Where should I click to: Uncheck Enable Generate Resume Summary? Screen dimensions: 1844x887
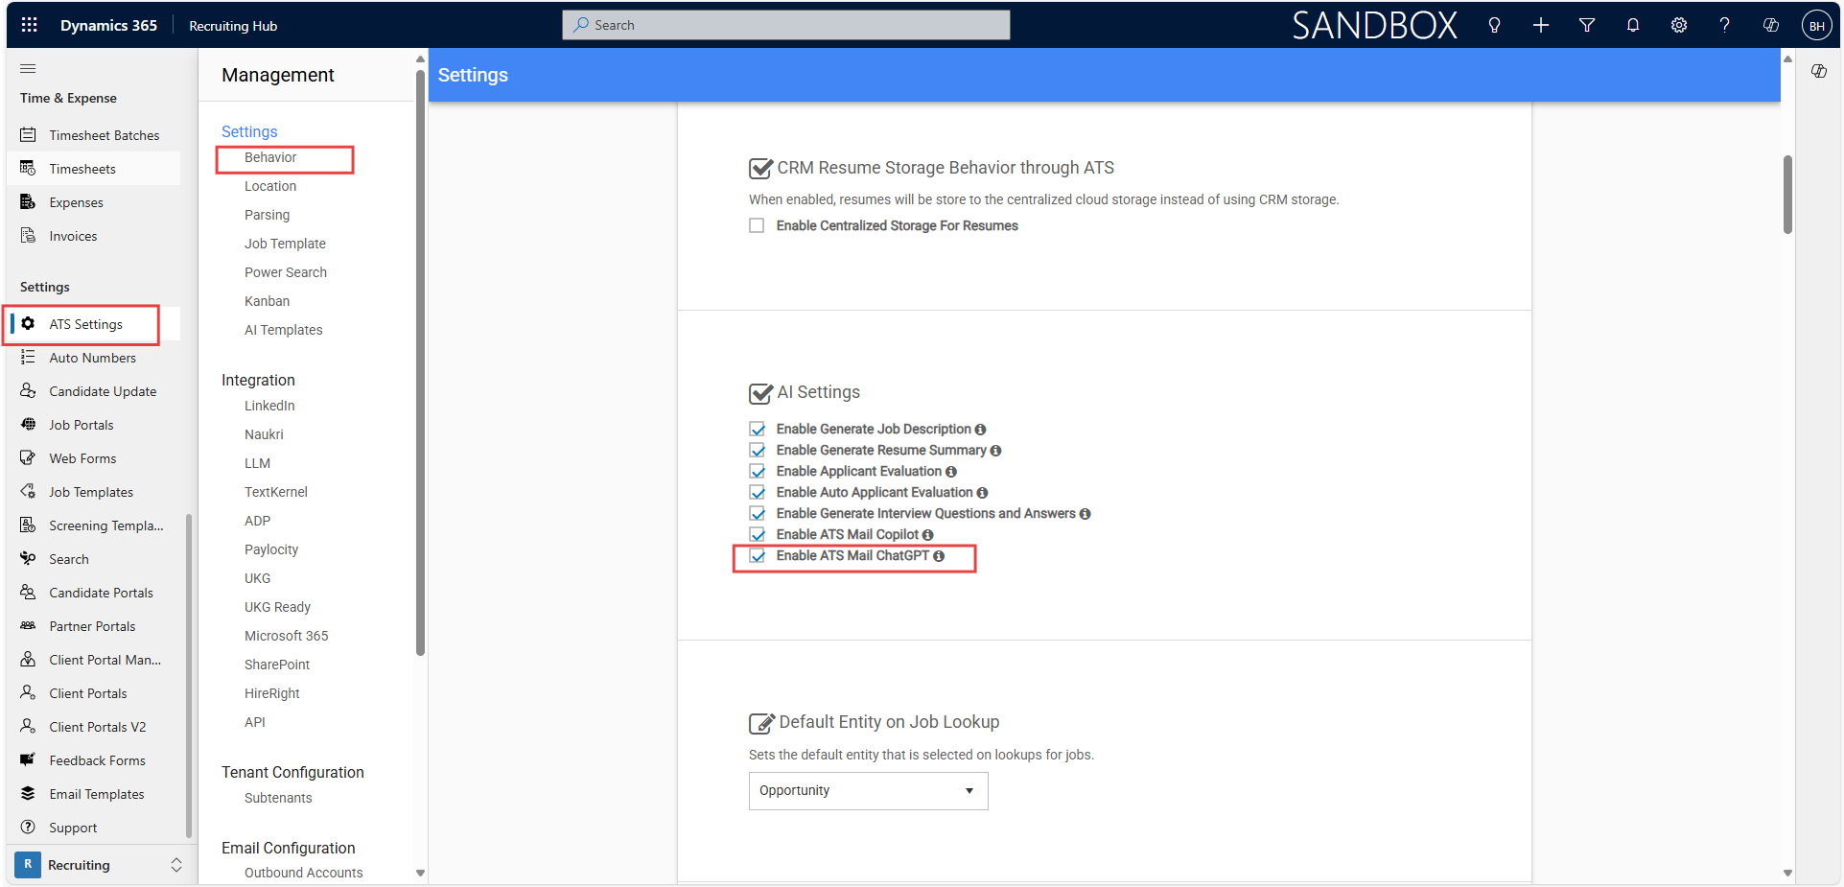click(x=758, y=450)
